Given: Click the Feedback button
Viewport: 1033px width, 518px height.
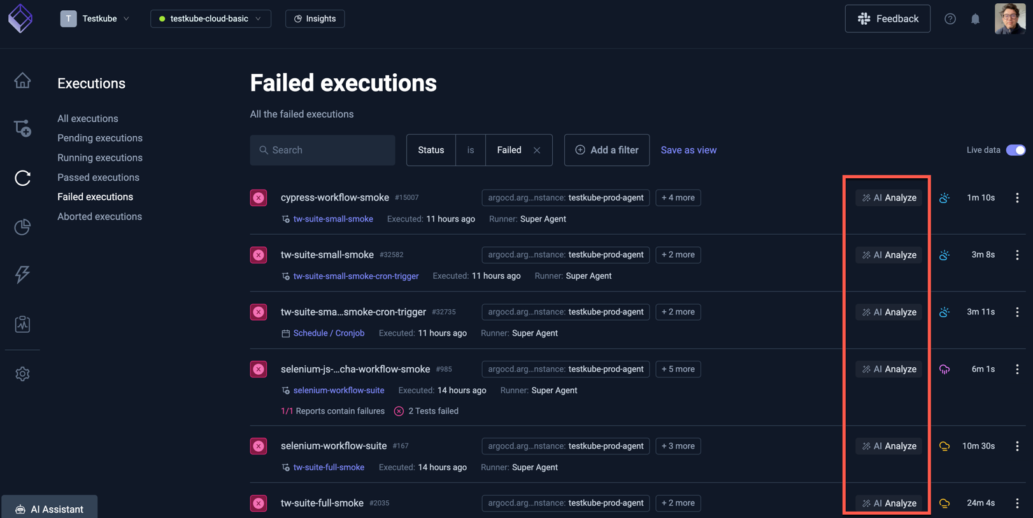Looking at the screenshot, I should tap(887, 18).
